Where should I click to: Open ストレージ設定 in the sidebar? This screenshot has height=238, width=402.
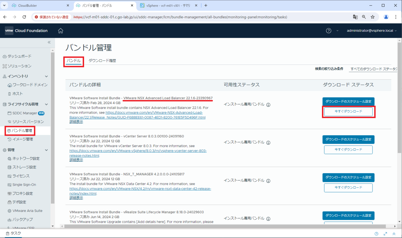pos(22,167)
